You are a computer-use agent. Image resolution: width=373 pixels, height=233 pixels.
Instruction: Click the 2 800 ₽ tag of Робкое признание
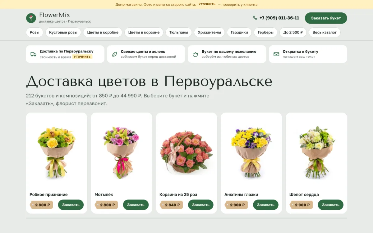41,205
